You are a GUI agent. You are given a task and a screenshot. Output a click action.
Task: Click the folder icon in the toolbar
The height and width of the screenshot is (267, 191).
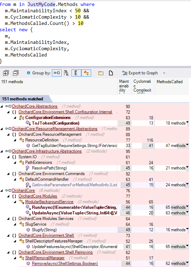click(101, 73)
